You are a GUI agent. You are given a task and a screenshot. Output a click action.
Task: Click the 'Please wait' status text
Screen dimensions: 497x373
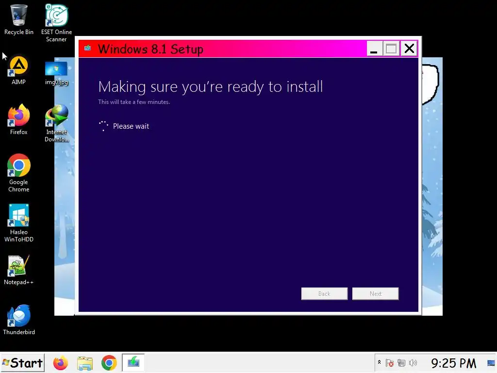[131, 126]
